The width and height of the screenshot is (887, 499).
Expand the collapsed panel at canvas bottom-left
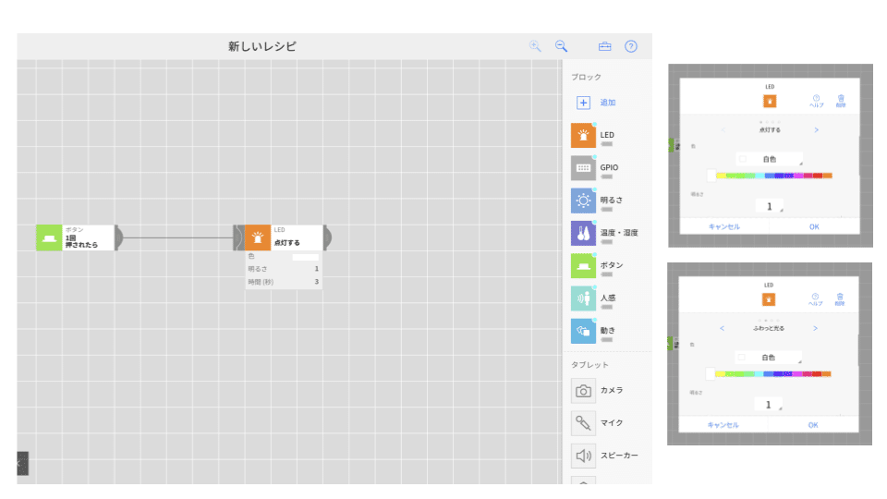point(22,463)
